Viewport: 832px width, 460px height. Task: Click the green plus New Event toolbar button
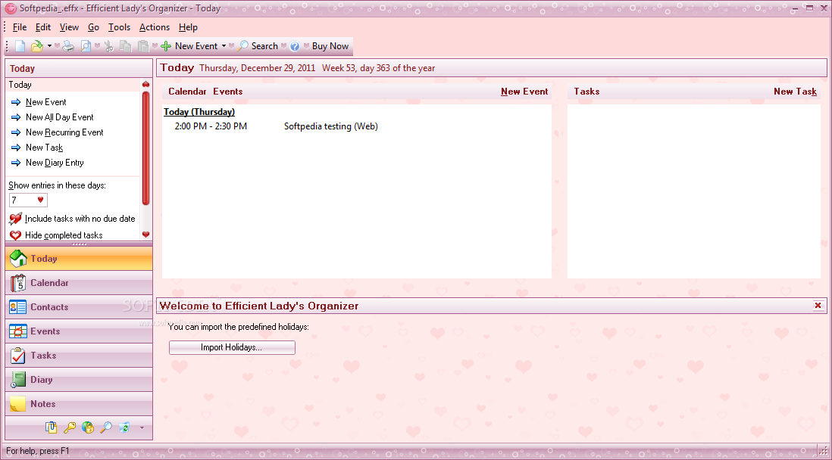[x=189, y=46]
